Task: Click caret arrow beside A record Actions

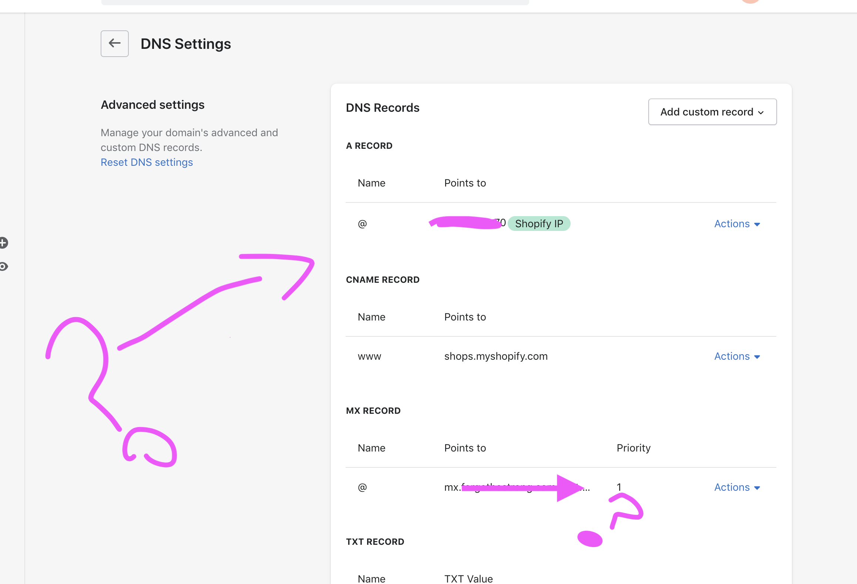Action: tap(757, 225)
